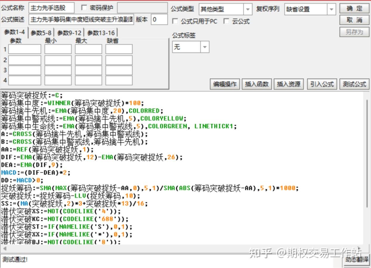Switch to the 参数5-8 tab
This screenshot has height=268, width=371.
(x=41, y=33)
